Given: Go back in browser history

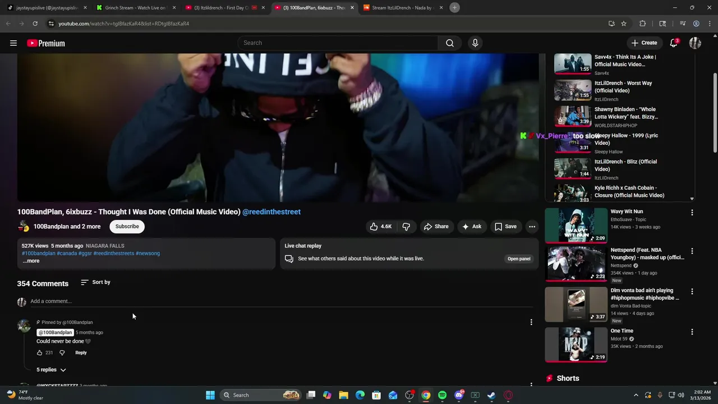Looking at the screenshot, I should [x=8, y=24].
